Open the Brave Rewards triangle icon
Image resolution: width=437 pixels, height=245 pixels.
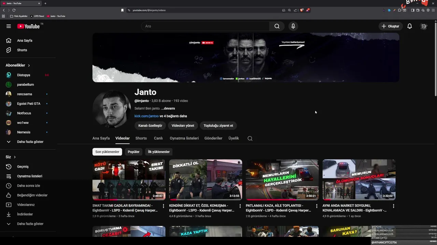coord(308,10)
